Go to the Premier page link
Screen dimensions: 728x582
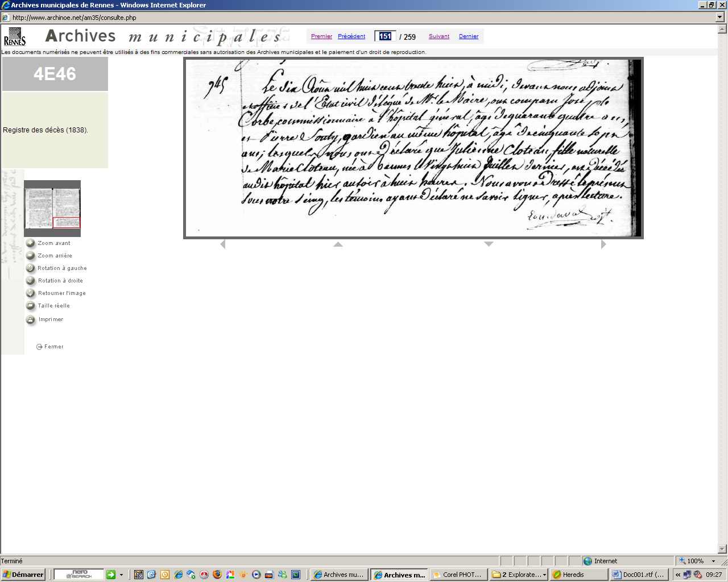click(x=321, y=36)
